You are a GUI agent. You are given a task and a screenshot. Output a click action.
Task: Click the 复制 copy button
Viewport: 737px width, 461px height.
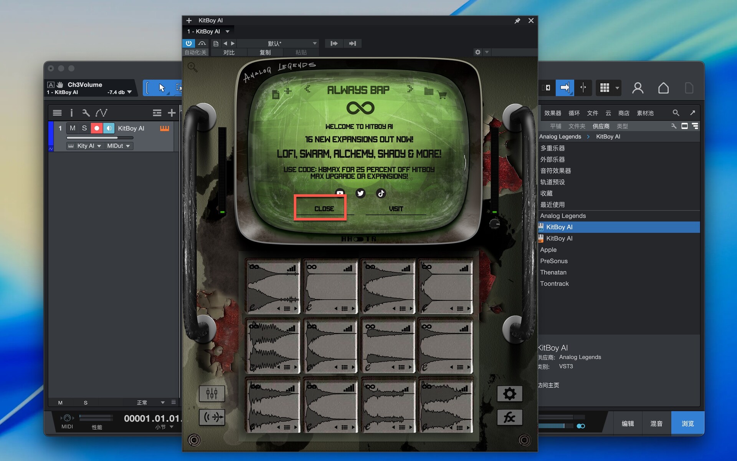click(x=265, y=52)
